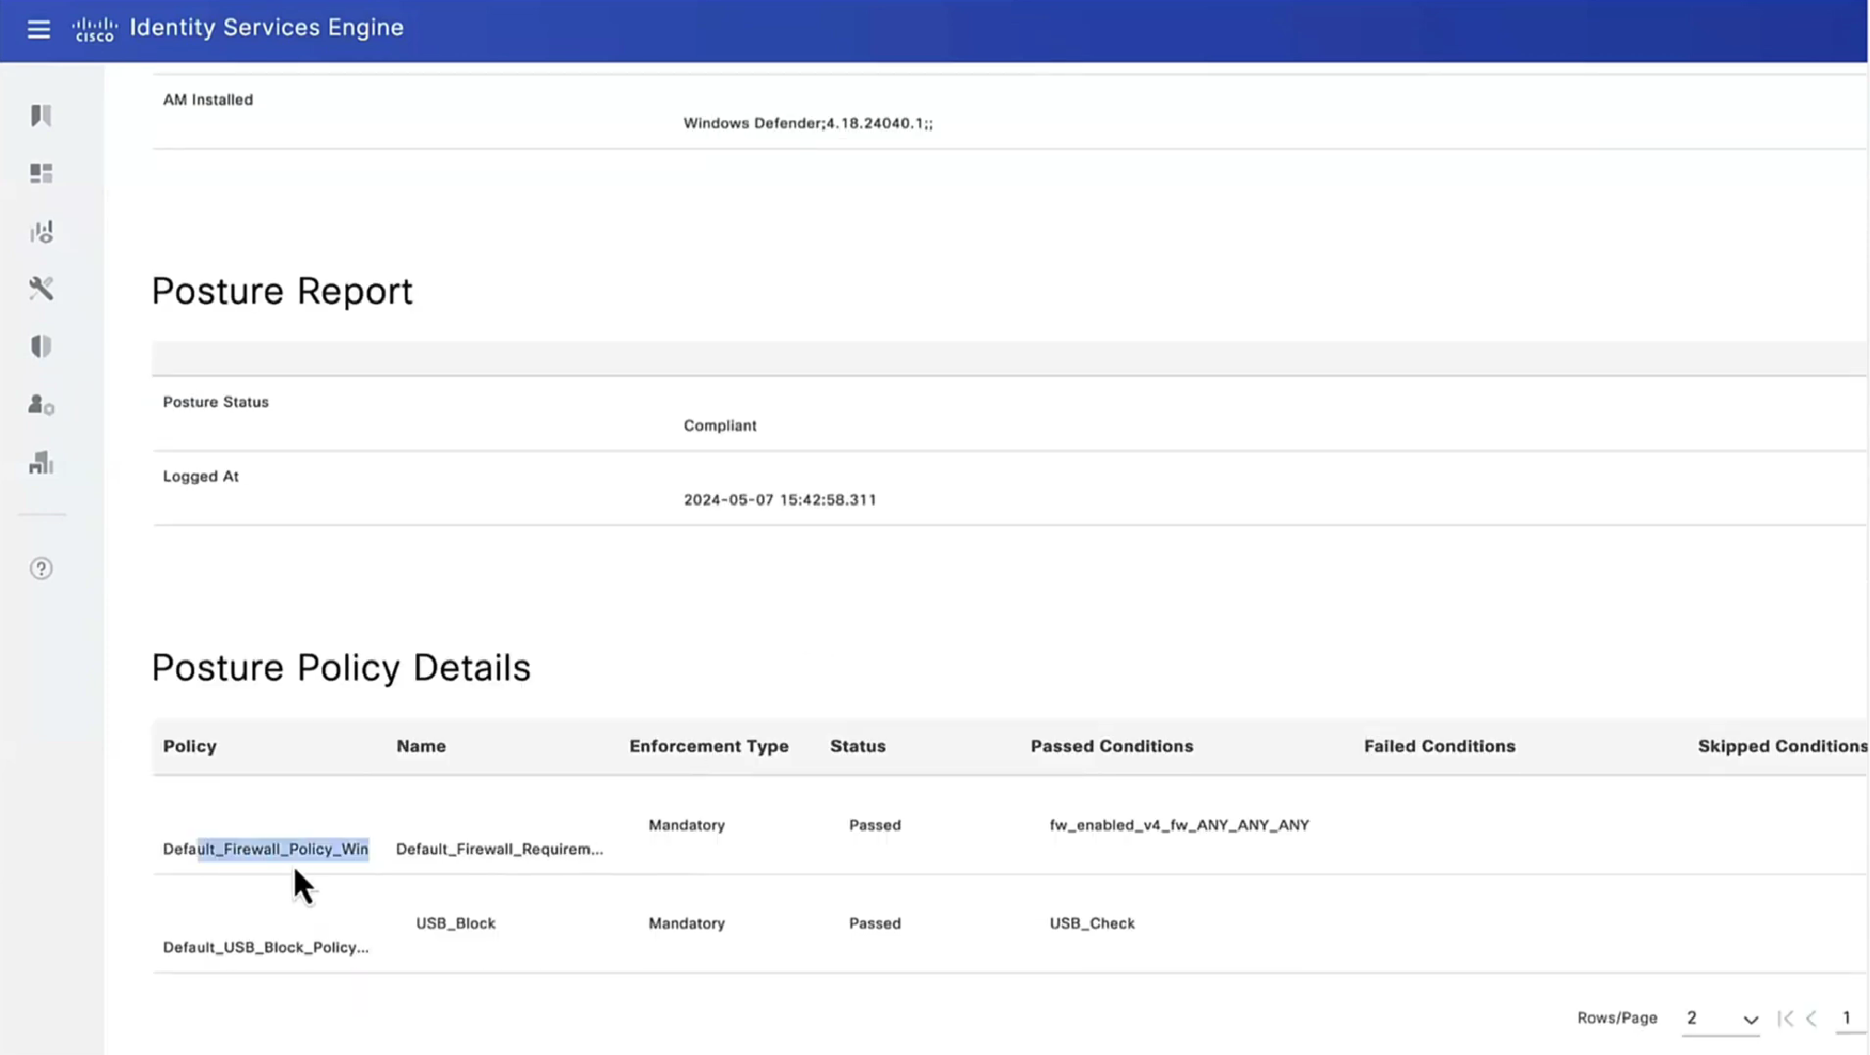
Task: Click the Default_USB_Block_Policy row entry
Action: click(x=266, y=947)
